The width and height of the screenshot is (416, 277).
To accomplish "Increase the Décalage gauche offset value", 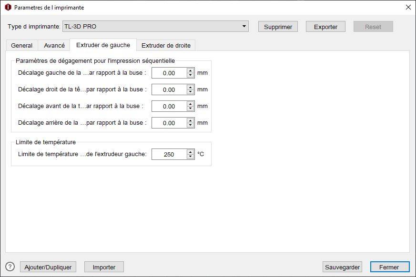I will 191,70.
